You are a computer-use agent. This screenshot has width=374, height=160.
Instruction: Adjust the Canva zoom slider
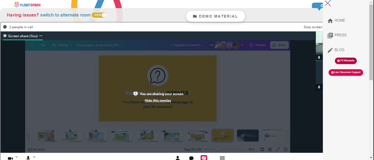click(224, 150)
